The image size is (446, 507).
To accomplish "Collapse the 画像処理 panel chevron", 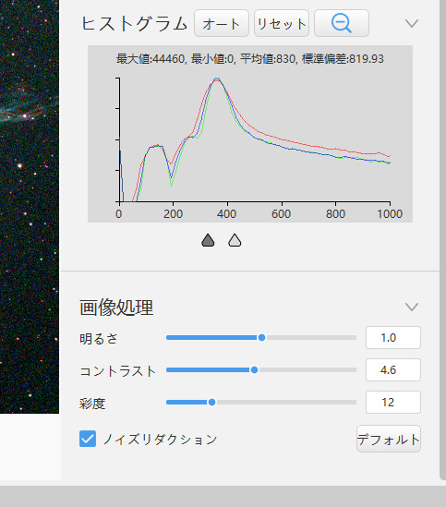I will 412,307.
